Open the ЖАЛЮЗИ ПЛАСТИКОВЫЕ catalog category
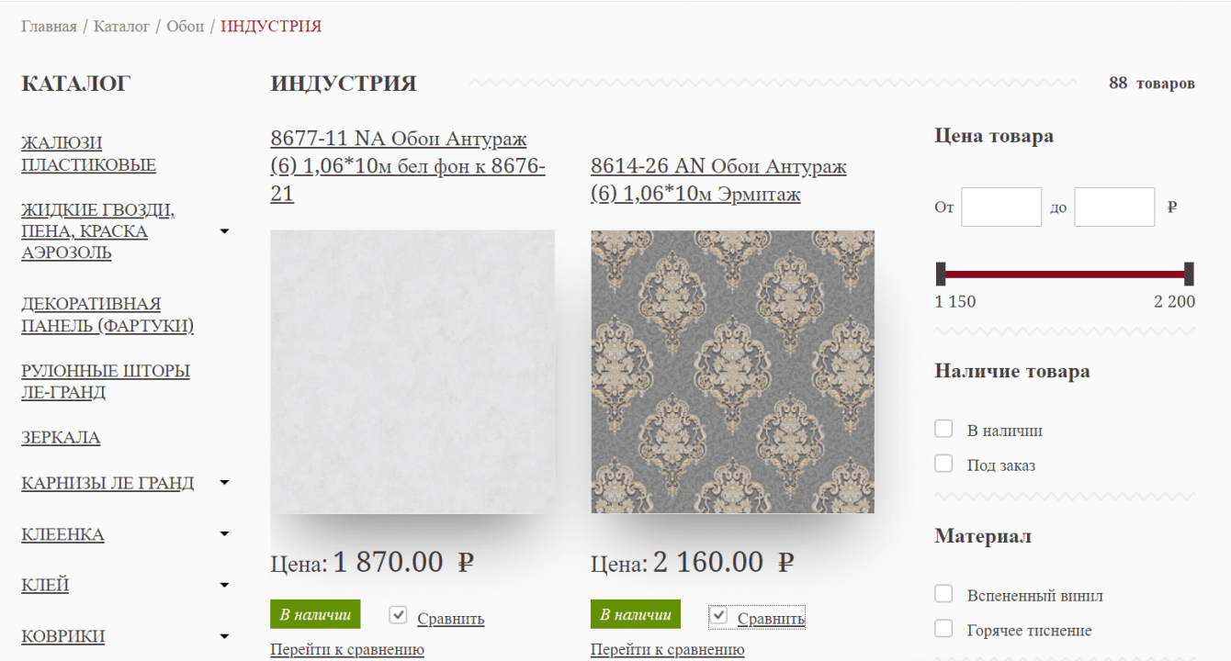1231x661 pixels. (x=88, y=154)
